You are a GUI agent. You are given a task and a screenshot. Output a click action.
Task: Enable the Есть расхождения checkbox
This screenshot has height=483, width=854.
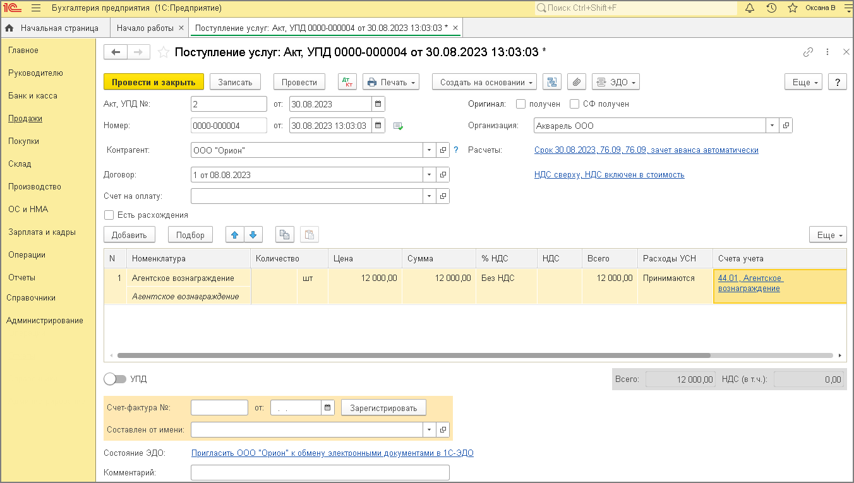(109, 215)
